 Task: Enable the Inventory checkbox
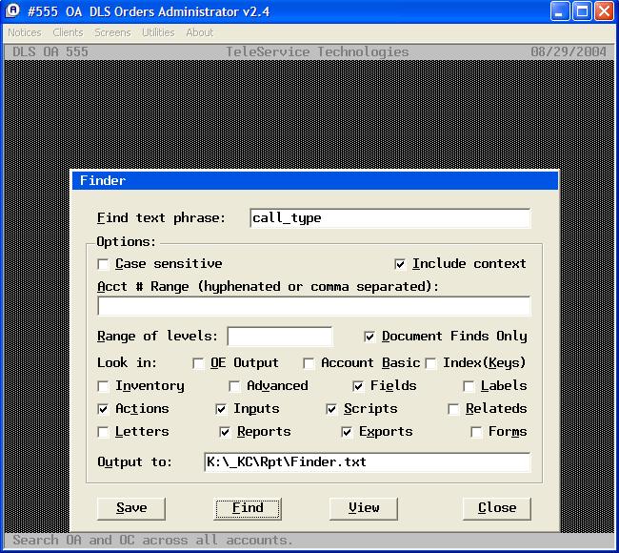pos(103,386)
